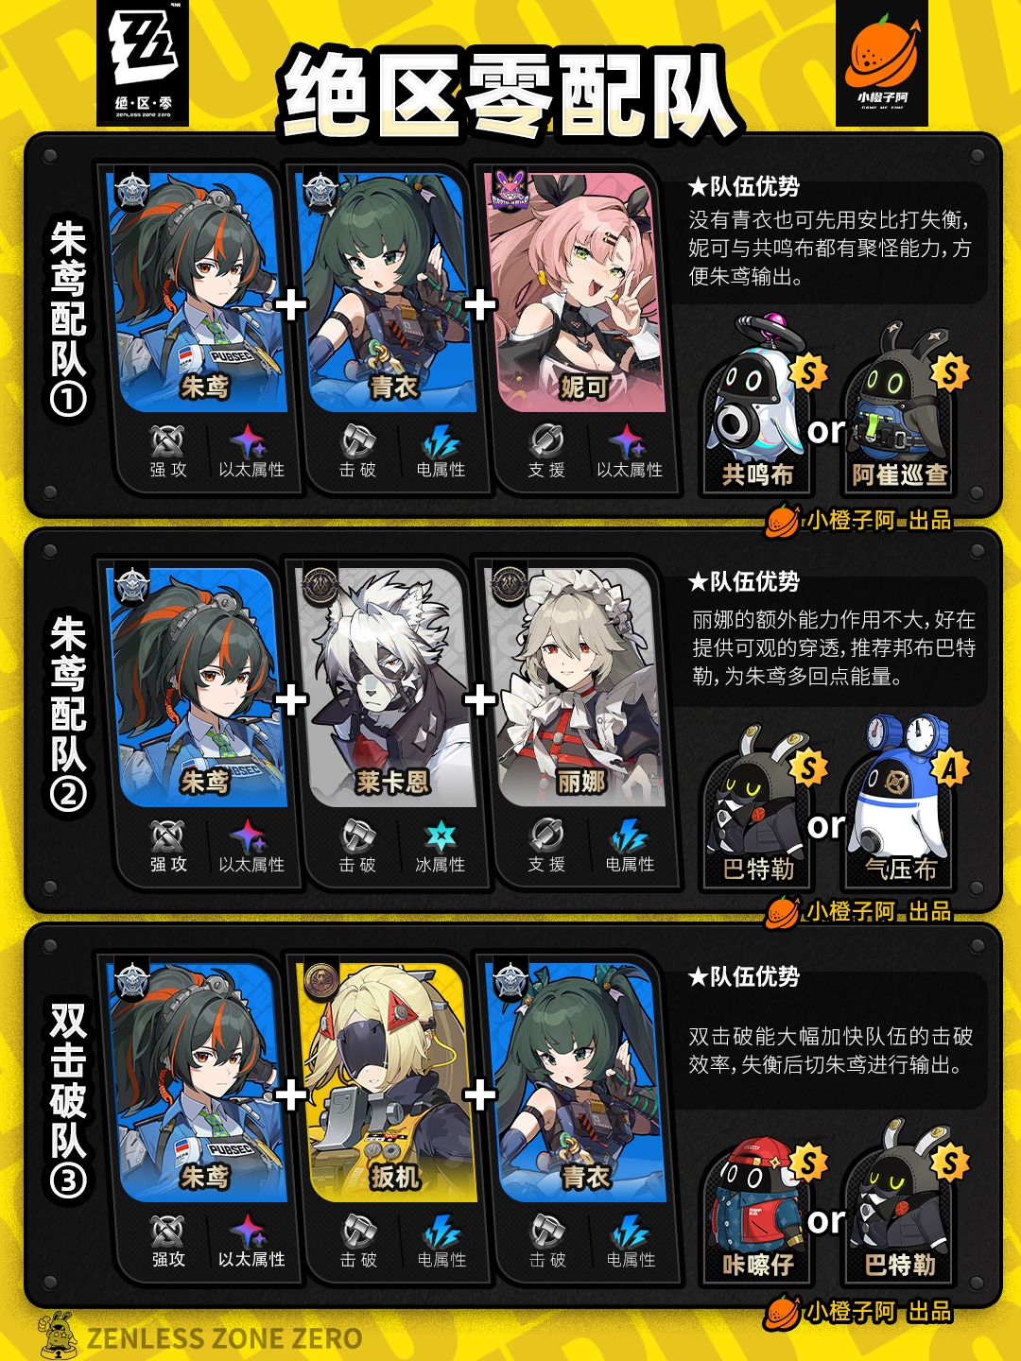
Task: Click the 冰属性 ice icon under 莱卡恩
Action: 441,836
